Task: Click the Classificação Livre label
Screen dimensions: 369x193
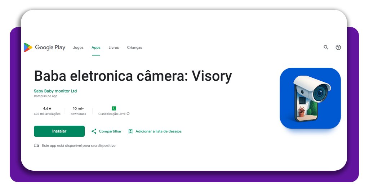Action: point(112,114)
